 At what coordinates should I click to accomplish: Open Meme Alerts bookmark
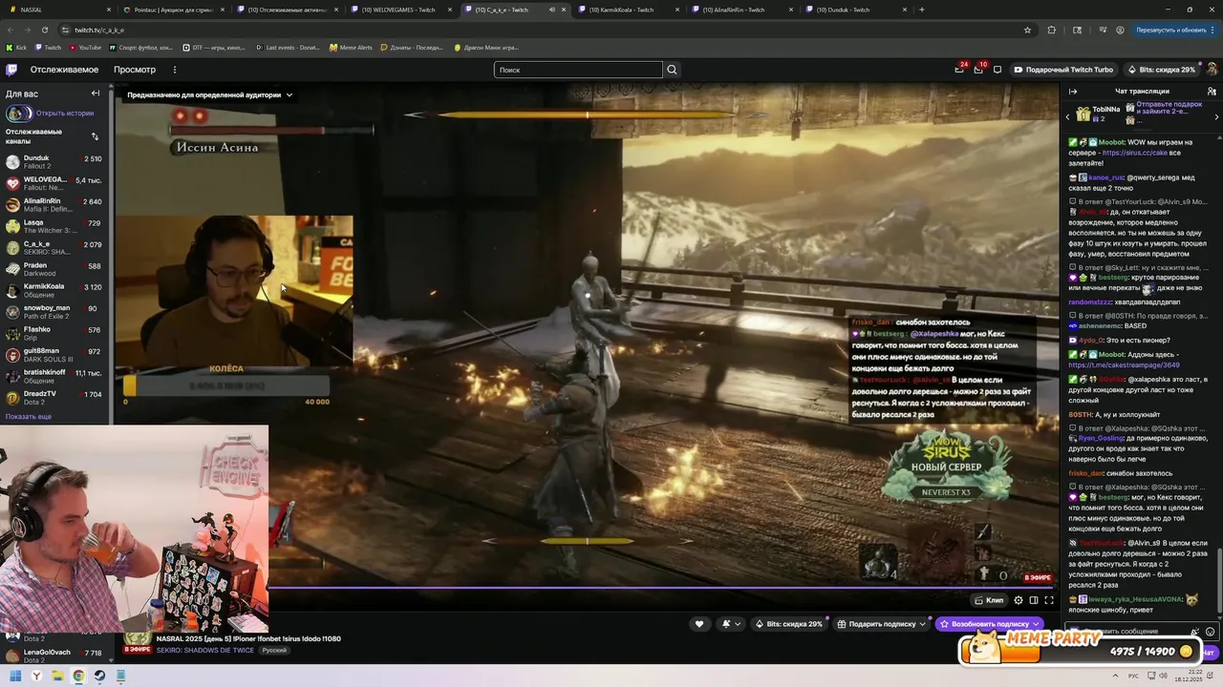[x=351, y=47]
